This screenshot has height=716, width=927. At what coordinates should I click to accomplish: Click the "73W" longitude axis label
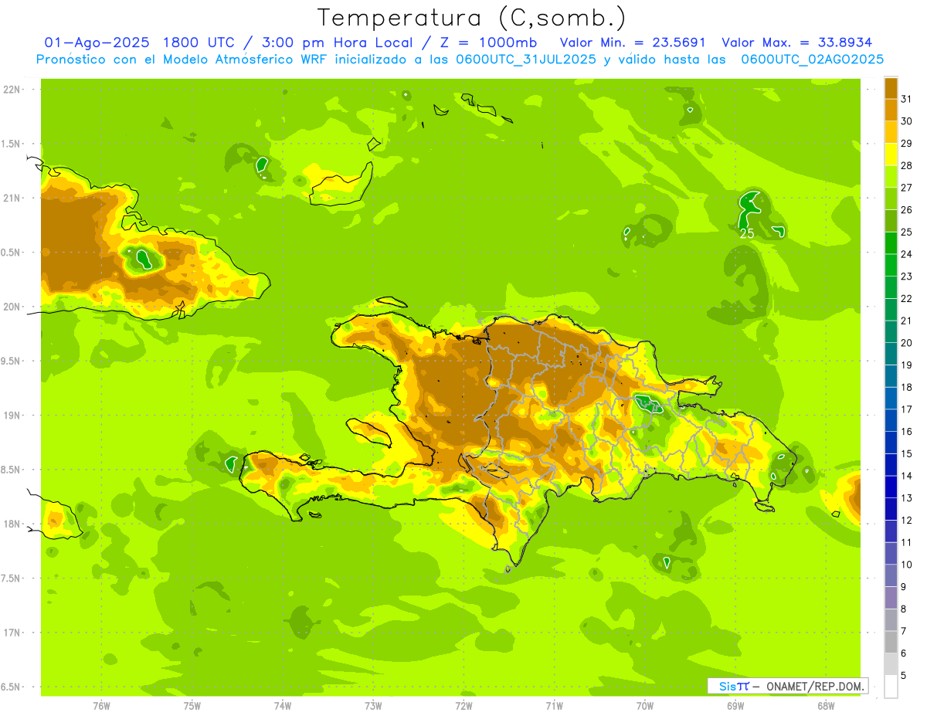373,706
